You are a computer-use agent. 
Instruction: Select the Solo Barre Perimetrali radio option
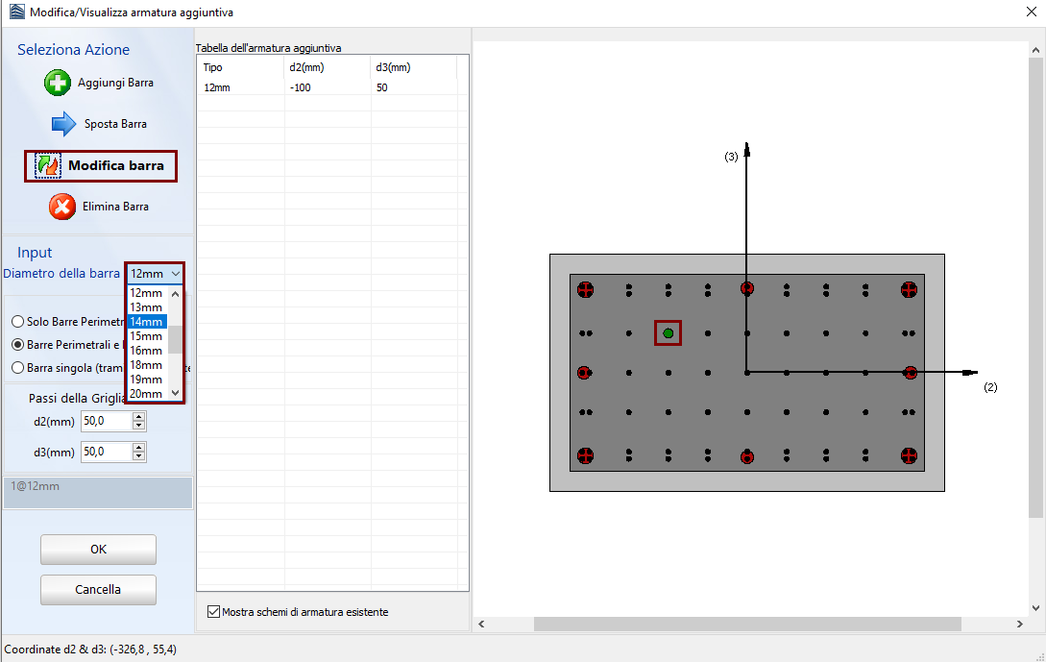[x=18, y=322]
